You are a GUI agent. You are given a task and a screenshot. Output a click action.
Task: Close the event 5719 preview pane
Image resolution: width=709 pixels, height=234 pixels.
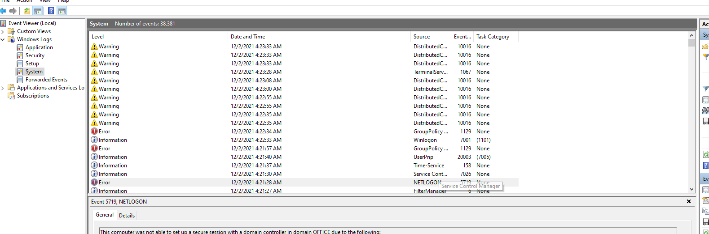click(688, 202)
